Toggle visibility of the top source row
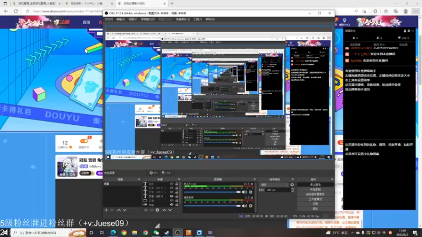This screenshot has width=422, height=237. point(171,184)
